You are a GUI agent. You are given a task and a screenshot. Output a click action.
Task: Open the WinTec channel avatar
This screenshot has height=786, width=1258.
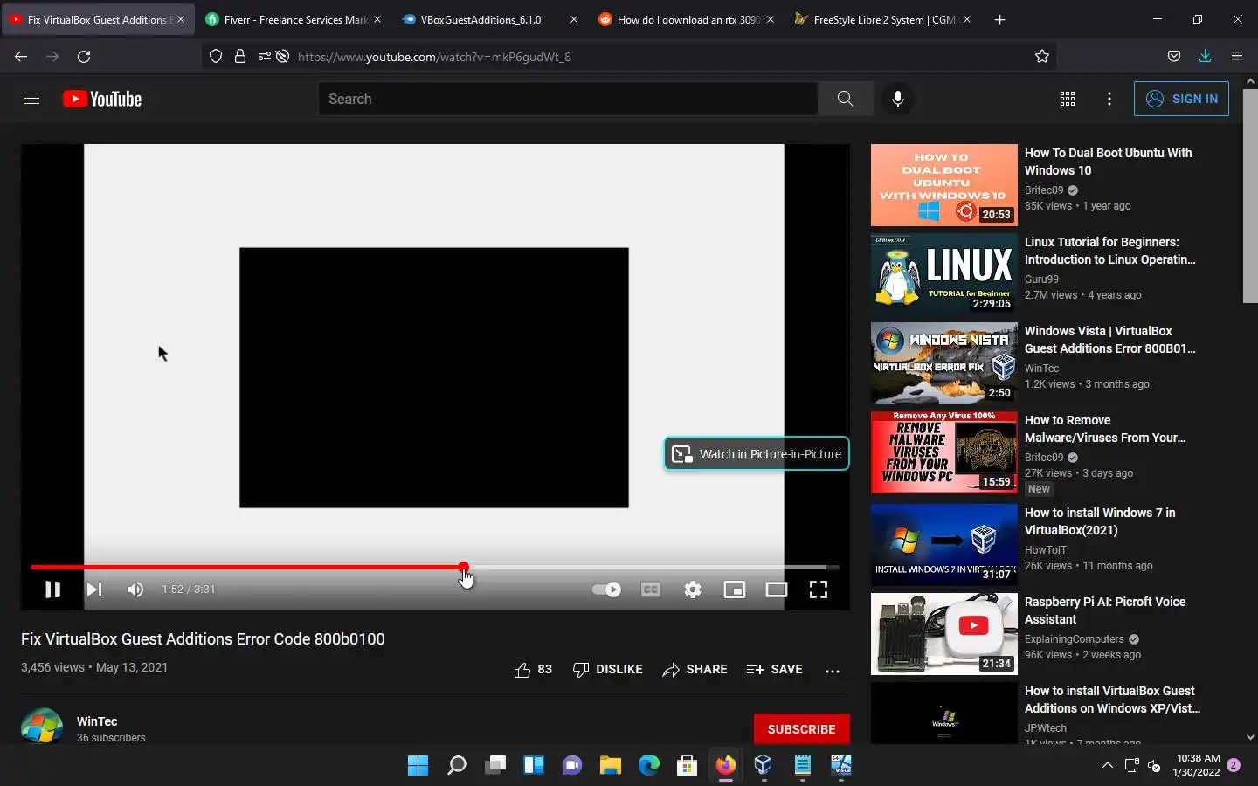point(42,727)
